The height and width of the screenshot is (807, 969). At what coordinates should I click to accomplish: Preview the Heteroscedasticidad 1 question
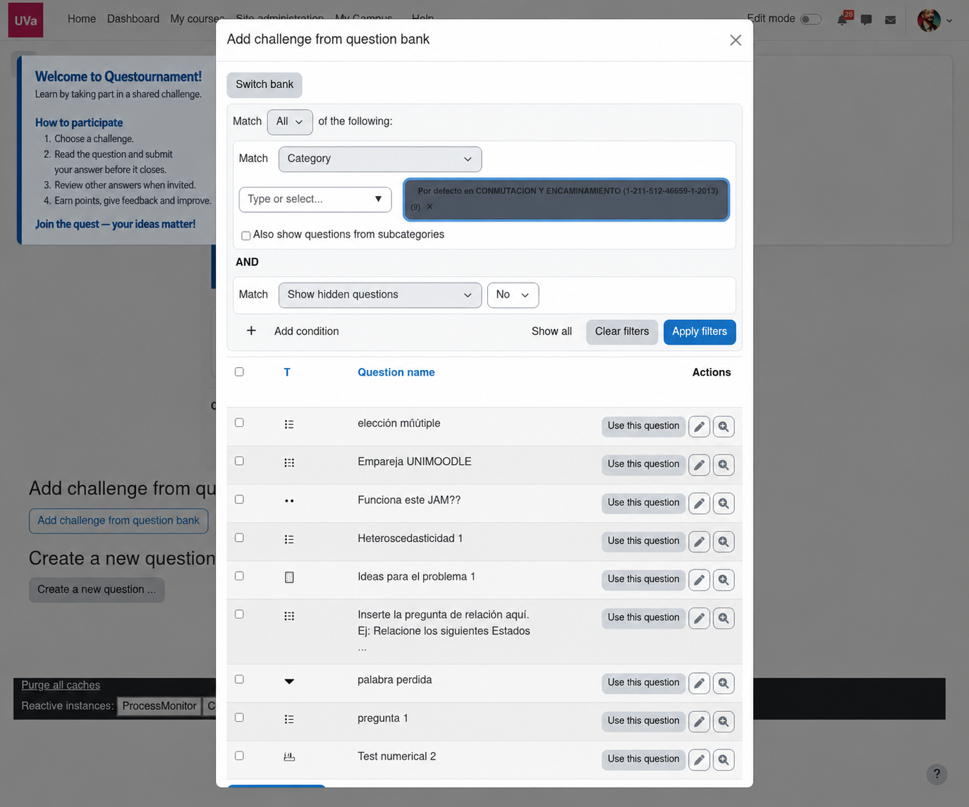click(724, 541)
